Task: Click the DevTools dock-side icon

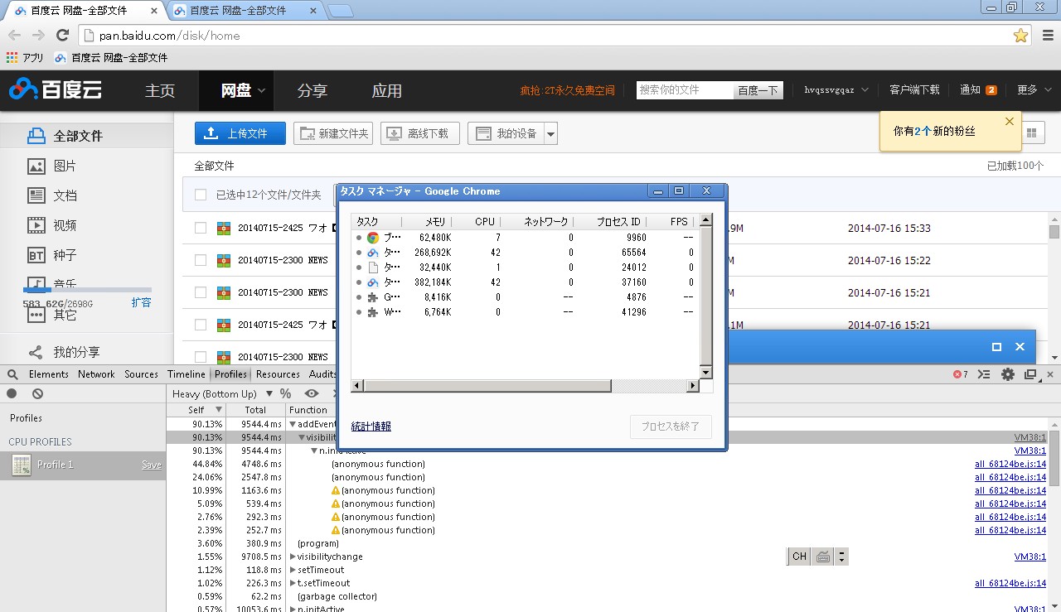Action: (x=1030, y=374)
